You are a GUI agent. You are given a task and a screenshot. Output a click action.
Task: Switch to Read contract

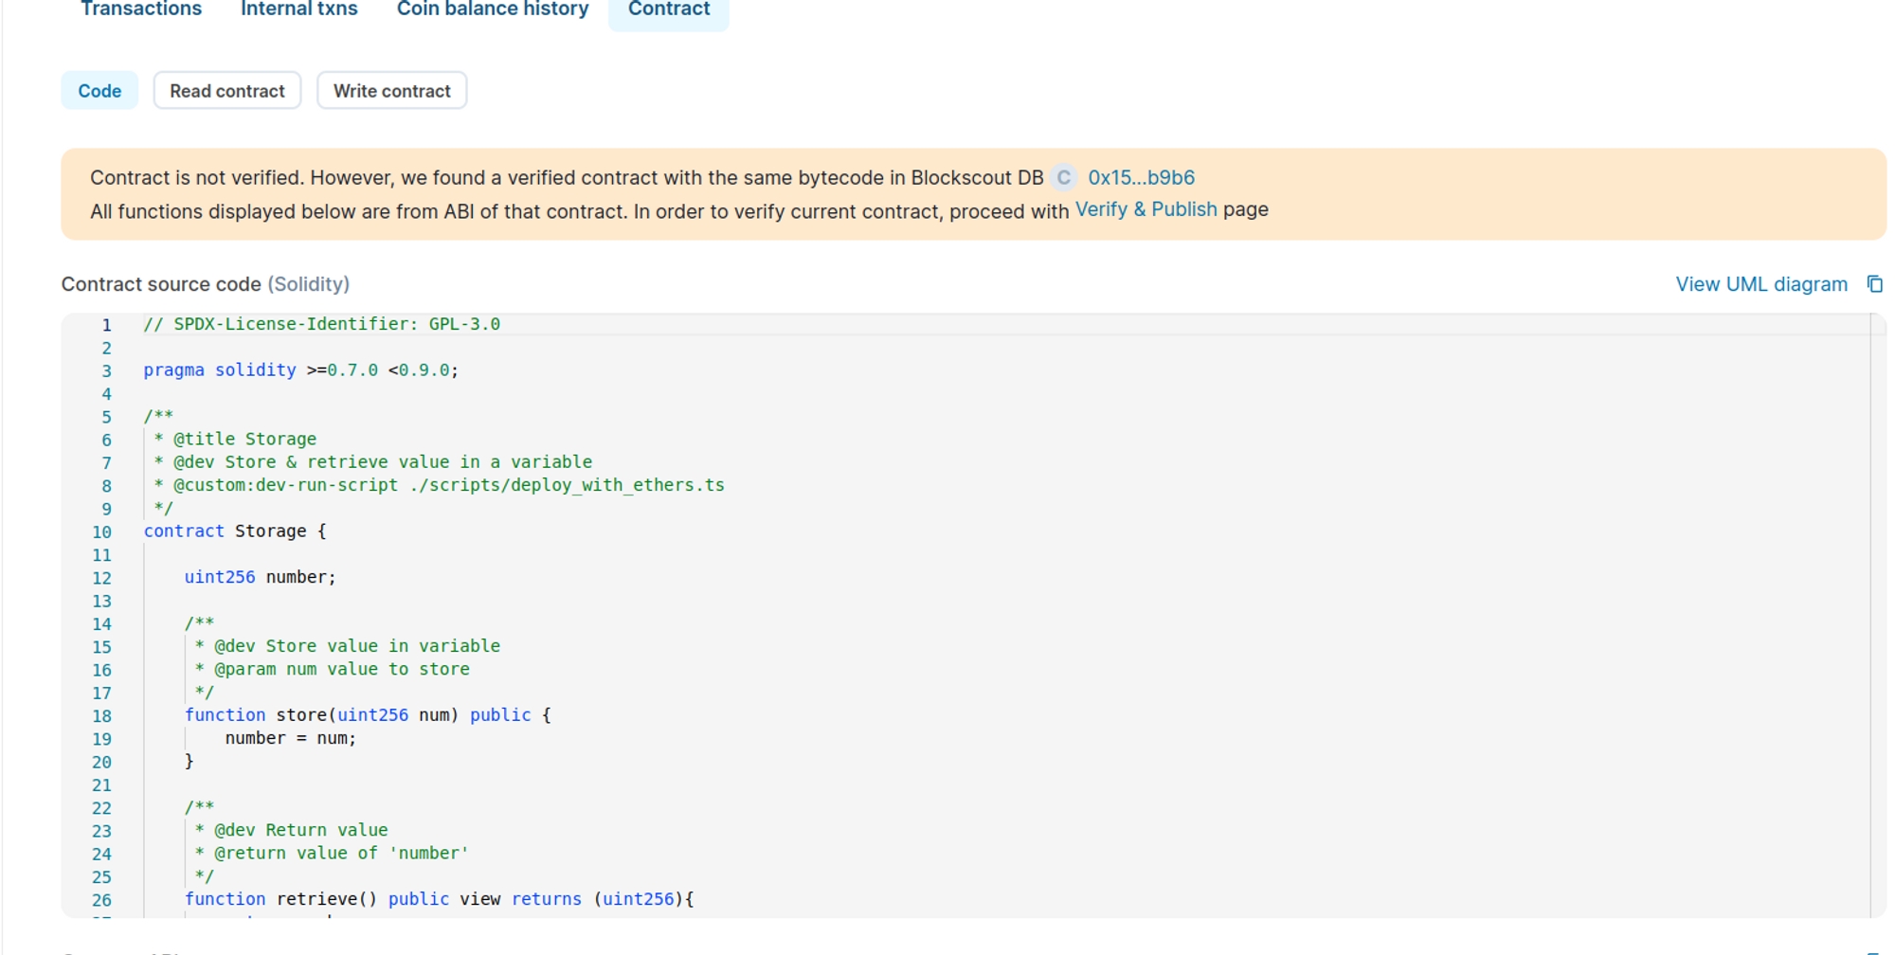click(x=227, y=91)
